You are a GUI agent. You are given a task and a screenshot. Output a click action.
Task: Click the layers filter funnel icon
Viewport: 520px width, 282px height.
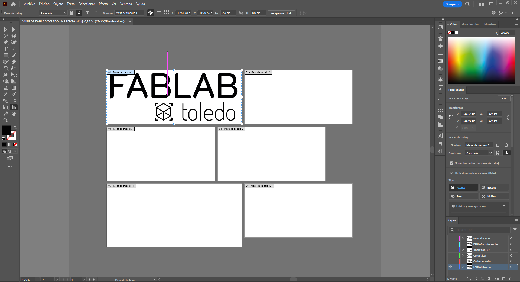click(x=515, y=230)
